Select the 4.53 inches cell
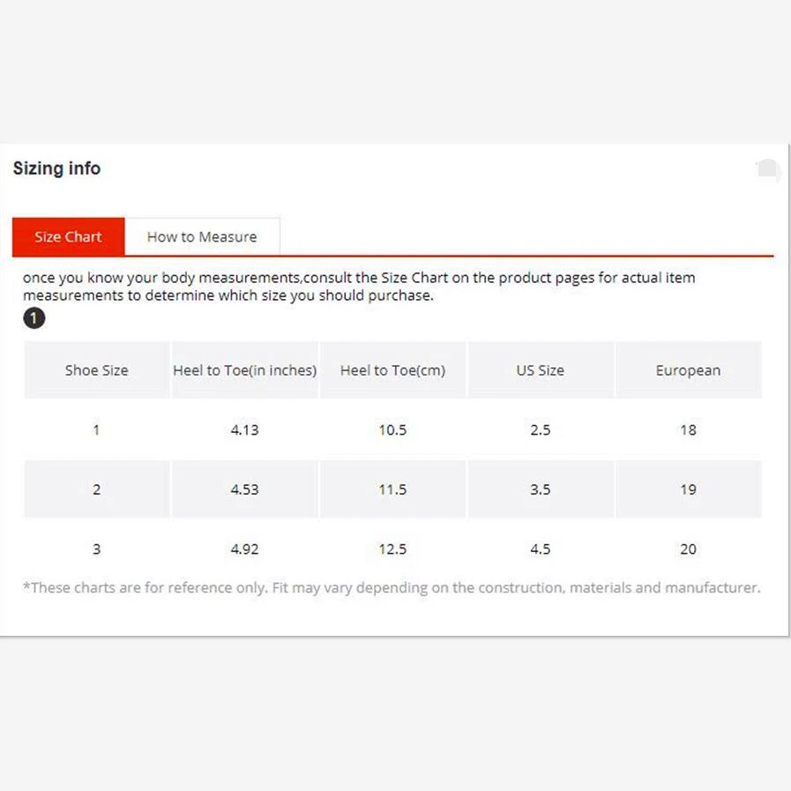The width and height of the screenshot is (791, 791). tap(244, 489)
